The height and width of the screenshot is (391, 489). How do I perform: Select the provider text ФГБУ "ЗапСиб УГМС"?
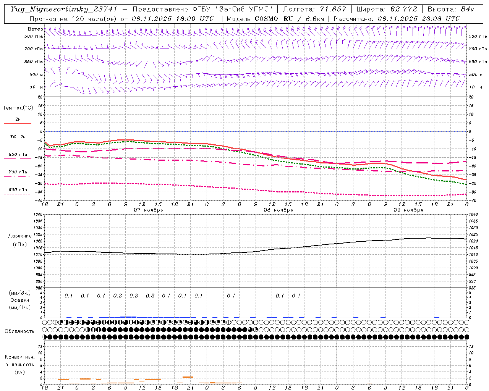coord(233,9)
